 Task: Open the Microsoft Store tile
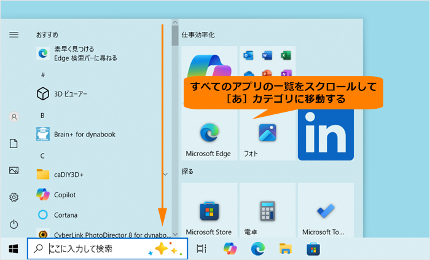click(209, 210)
